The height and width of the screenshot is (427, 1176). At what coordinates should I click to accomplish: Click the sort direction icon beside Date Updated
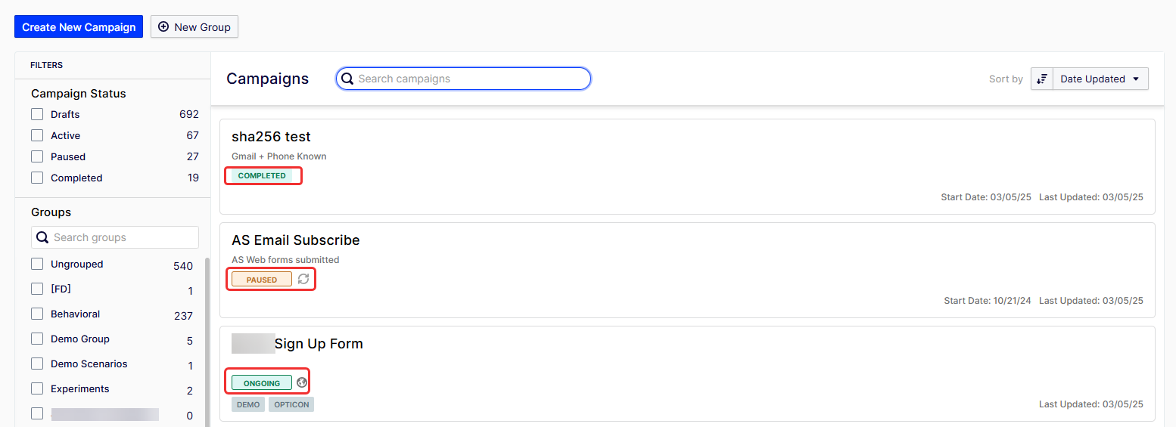click(1042, 79)
